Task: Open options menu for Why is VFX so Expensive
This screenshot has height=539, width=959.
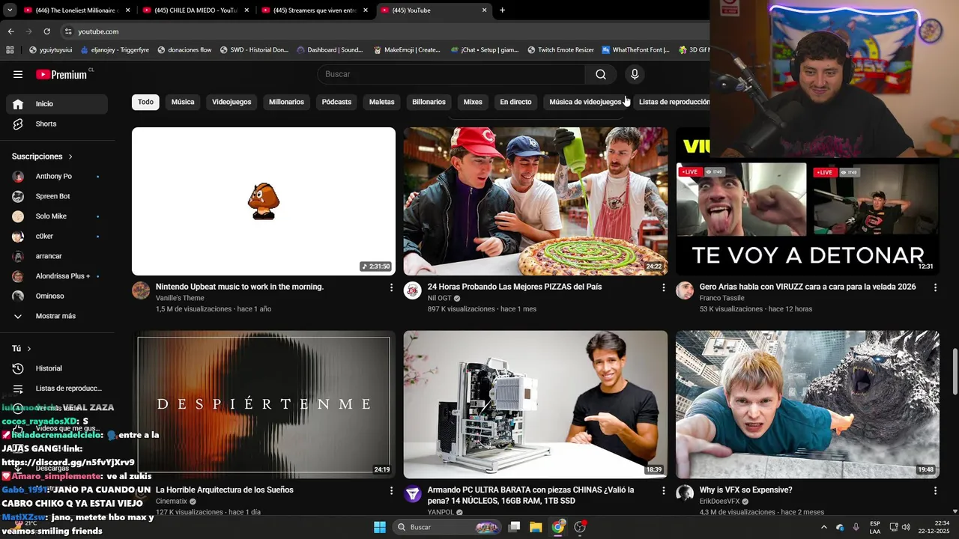Action: pyautogui.click(x=935, y=490)
